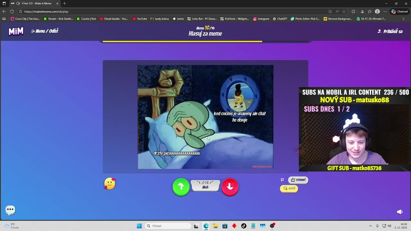The height and width of the screenshot is (231, 411).
Task: Open Instagram bookmark
Action: (261, 19)
